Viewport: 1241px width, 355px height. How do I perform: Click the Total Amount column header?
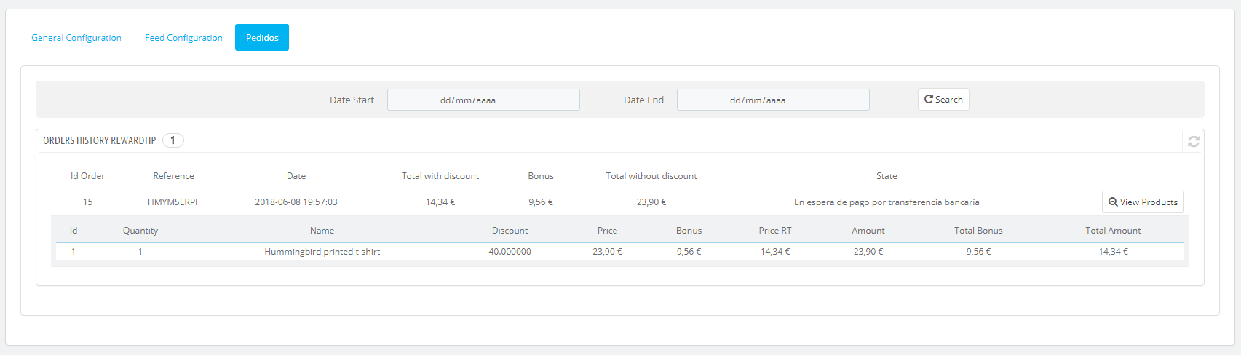click(x=1113, y=231)
